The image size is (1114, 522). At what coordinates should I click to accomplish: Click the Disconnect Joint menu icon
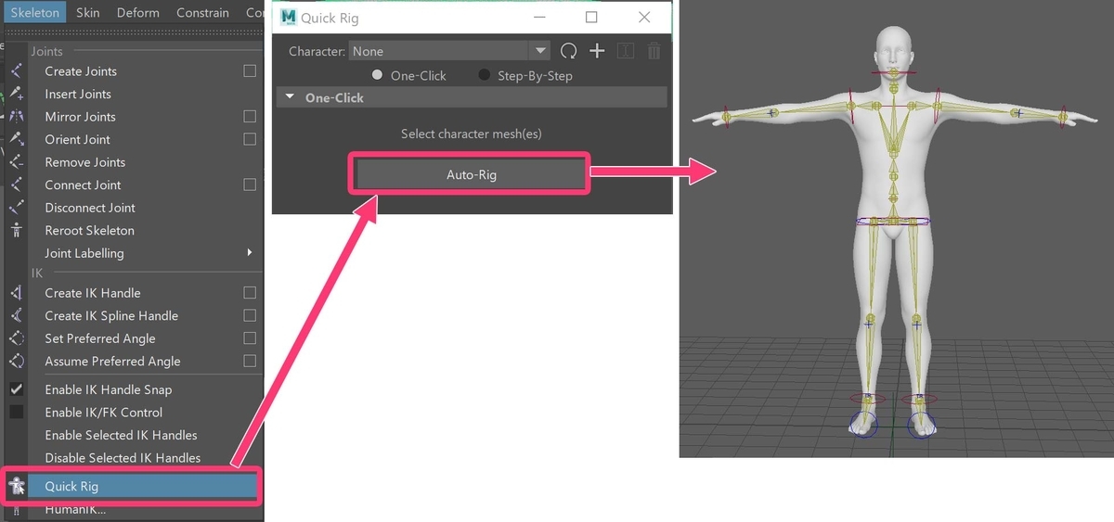(x=16, y=208)
